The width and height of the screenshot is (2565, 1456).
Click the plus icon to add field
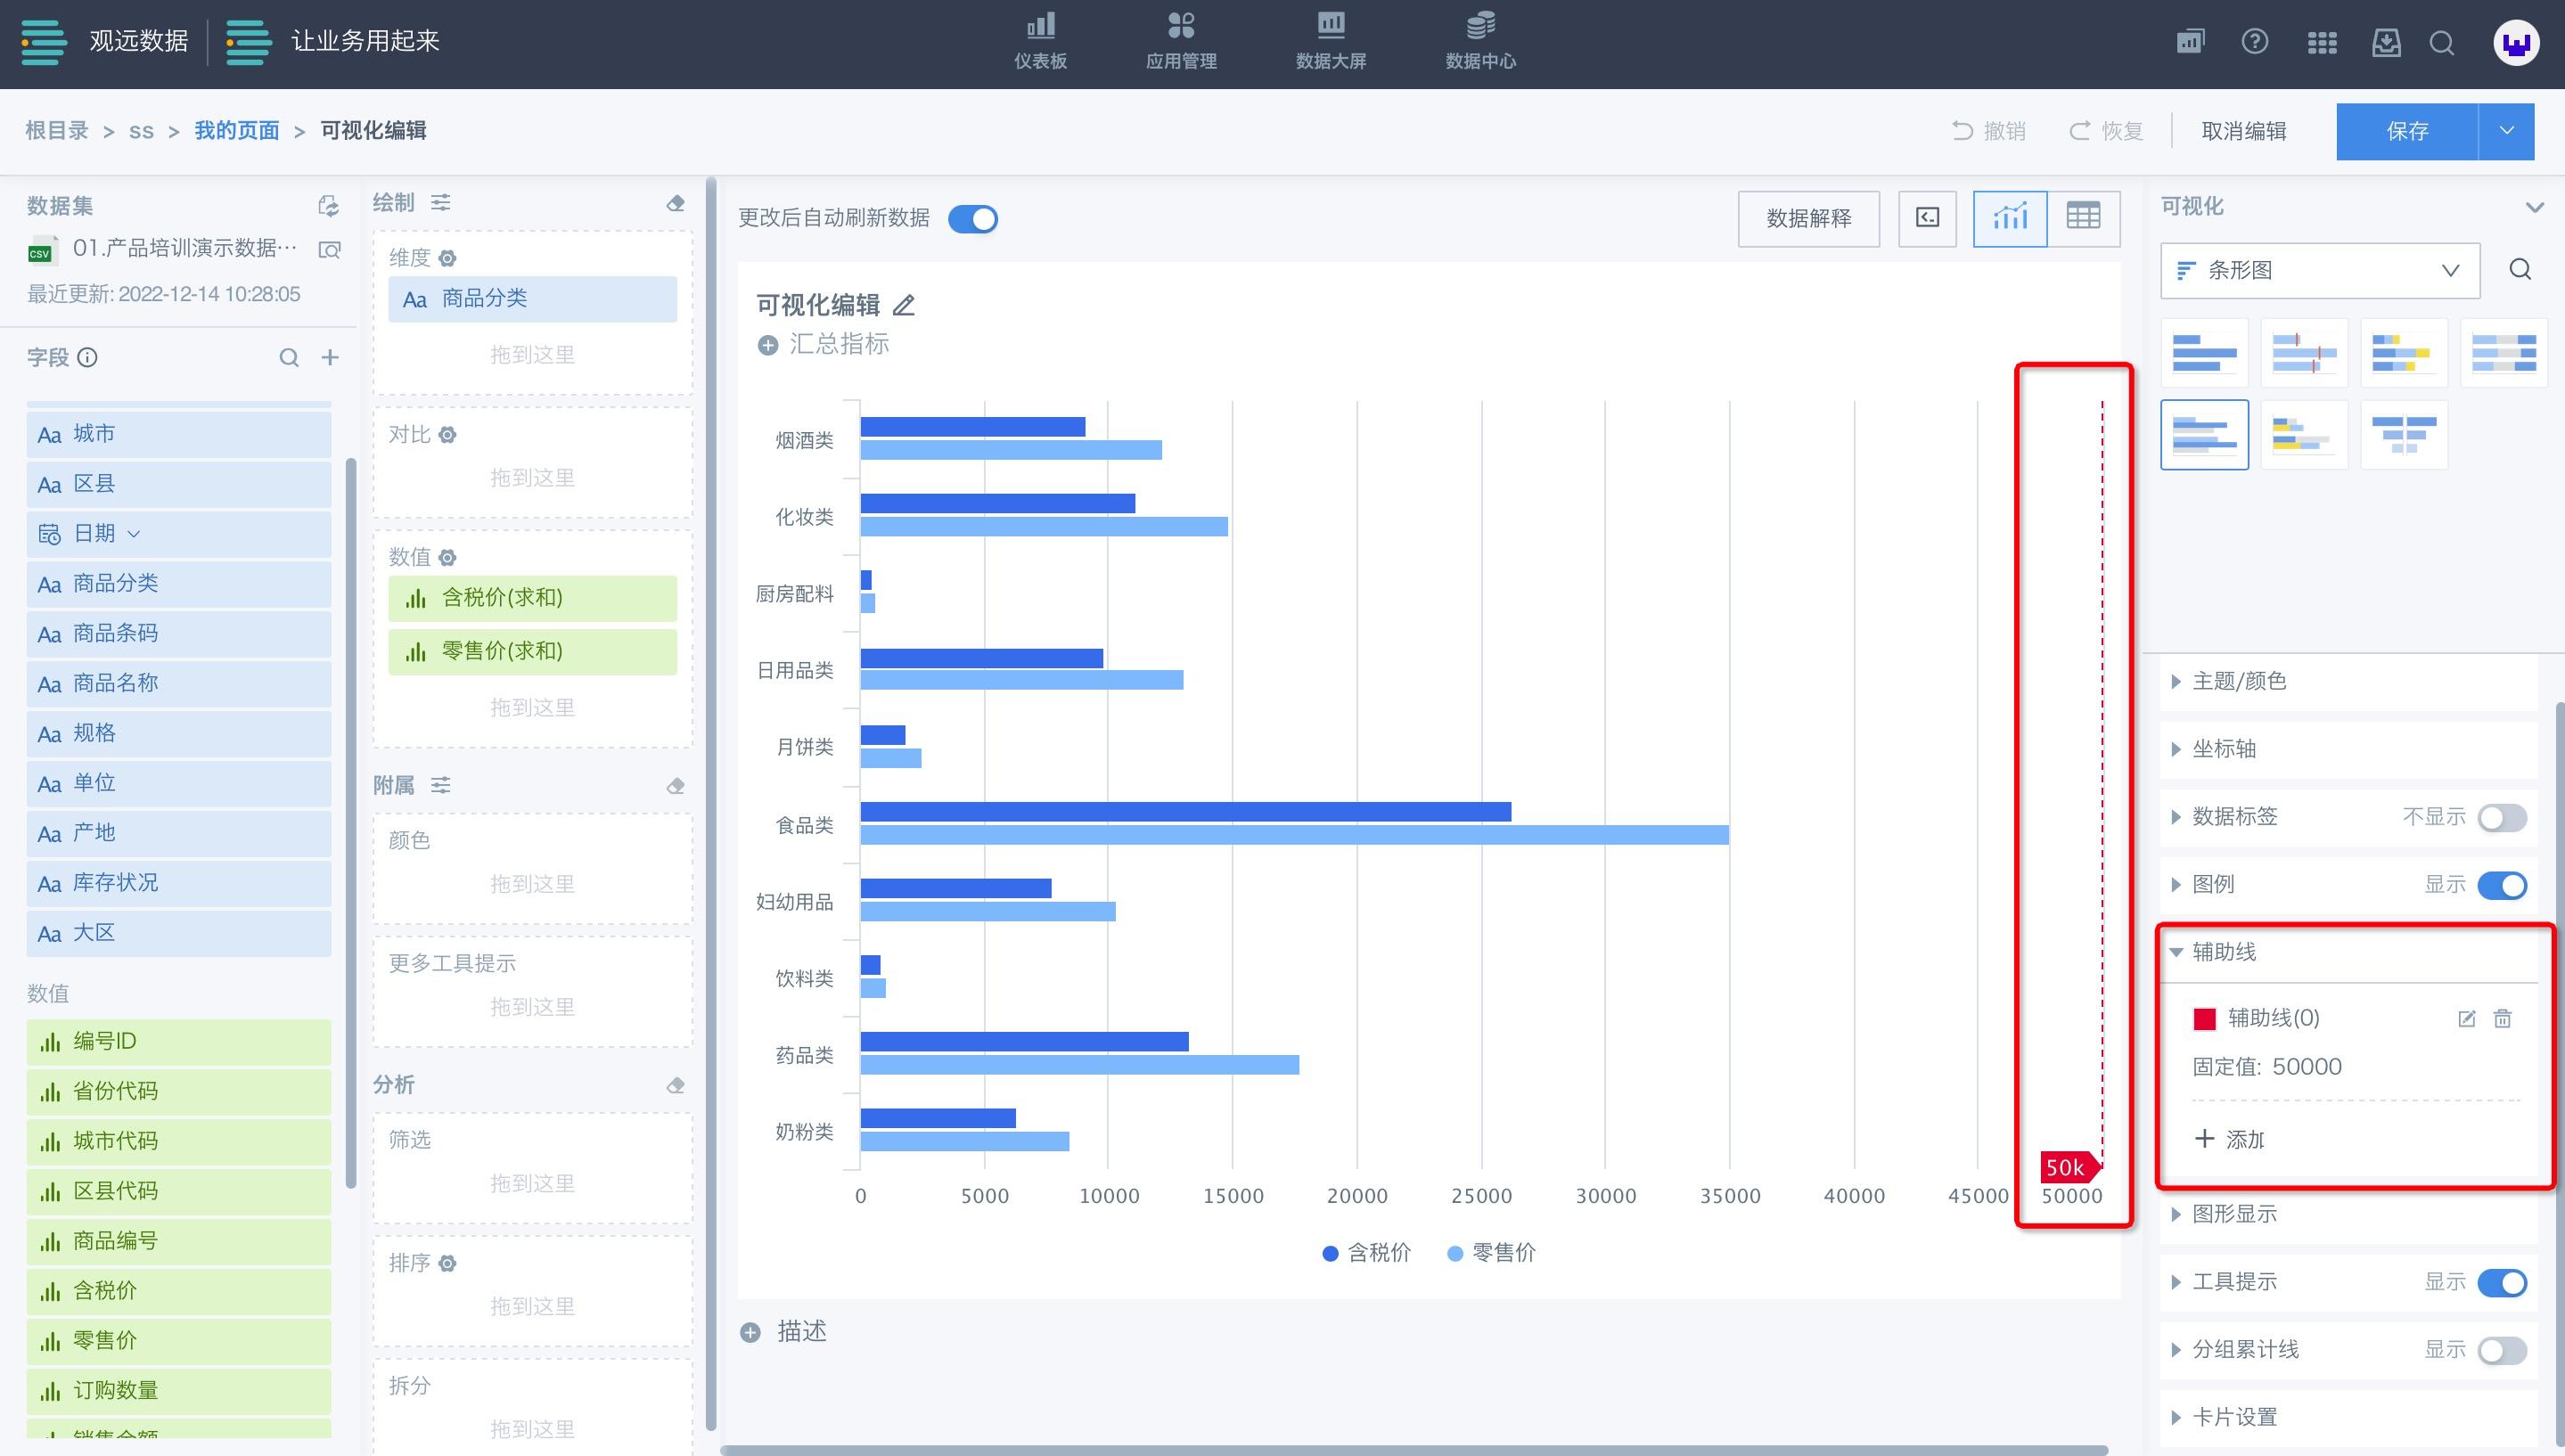click(x=330, y=358)
